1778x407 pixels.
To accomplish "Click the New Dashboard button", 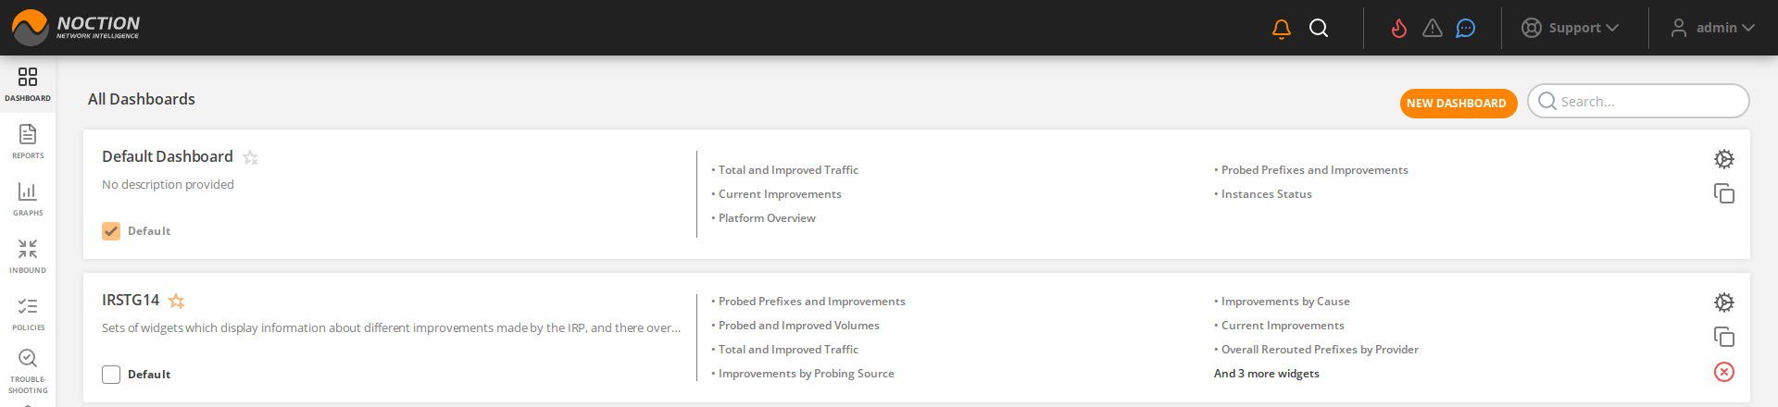I will pyautogui.click(x=1458, y=104).
